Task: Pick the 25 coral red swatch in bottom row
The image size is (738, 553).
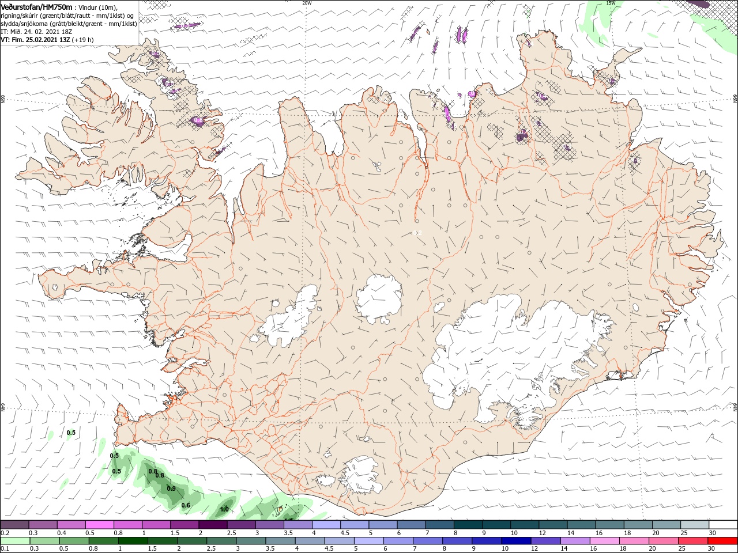Action: click(693, 541)
